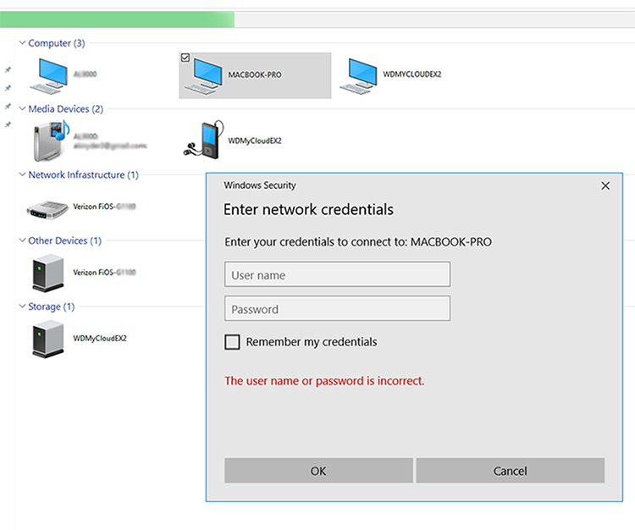This screenshot has height=530, width=635.
Task: Collapse the Network Infrastructure (1) group
Action: (x=23, y=174)
